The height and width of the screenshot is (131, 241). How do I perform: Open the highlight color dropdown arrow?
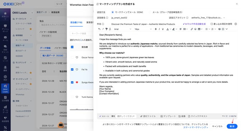(x=177, y=29)
